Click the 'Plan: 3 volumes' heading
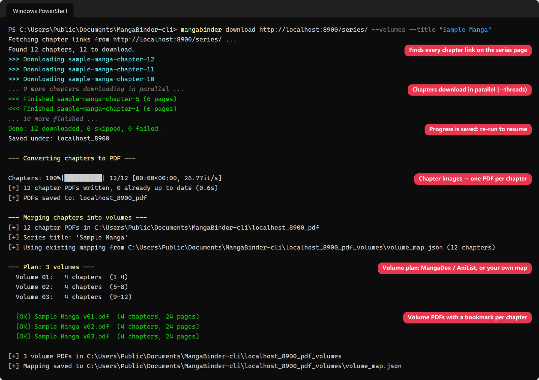The height and width of the screenshot is (380, 539). pyautogui.click(x=51, y=267)
